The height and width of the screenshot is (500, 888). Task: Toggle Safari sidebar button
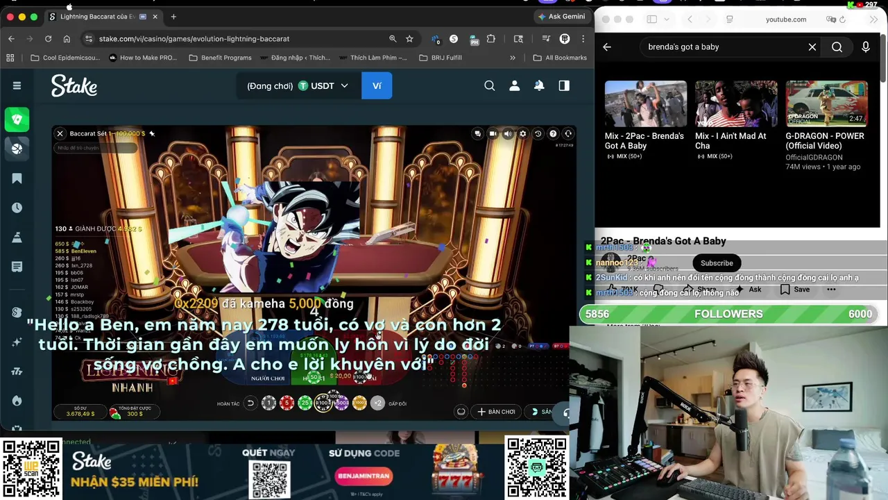pyautogui.click(x=651, y=19)
